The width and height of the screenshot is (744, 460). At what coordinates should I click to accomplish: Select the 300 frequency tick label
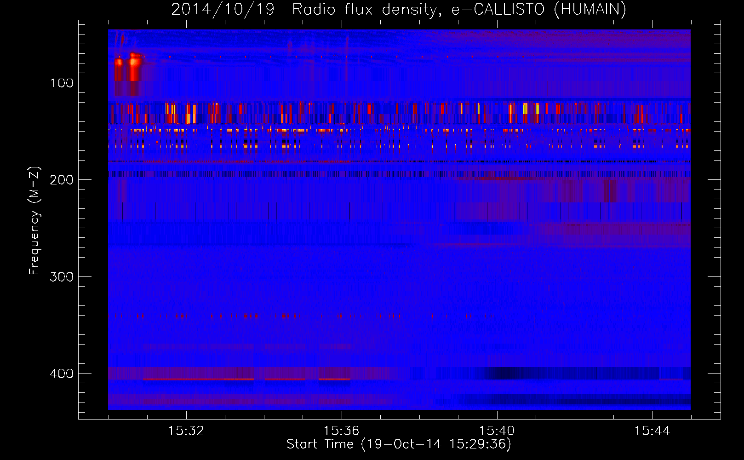pyautogui.click(x=62, y=277)
